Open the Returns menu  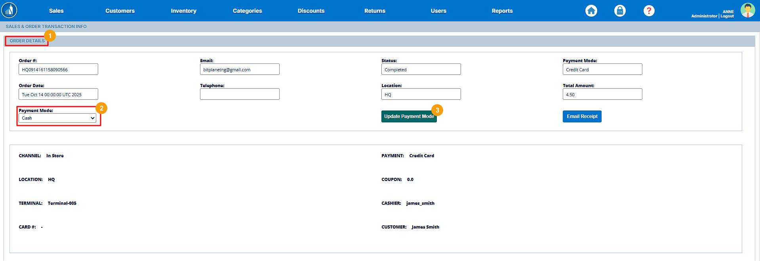pos(375,11)
